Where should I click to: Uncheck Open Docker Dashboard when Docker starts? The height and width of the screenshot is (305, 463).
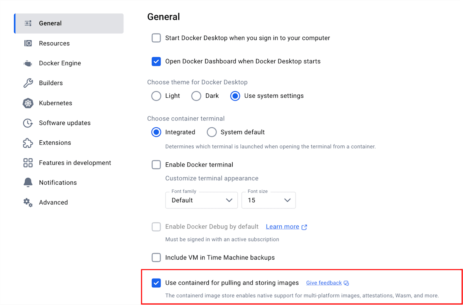click(156, 62)
